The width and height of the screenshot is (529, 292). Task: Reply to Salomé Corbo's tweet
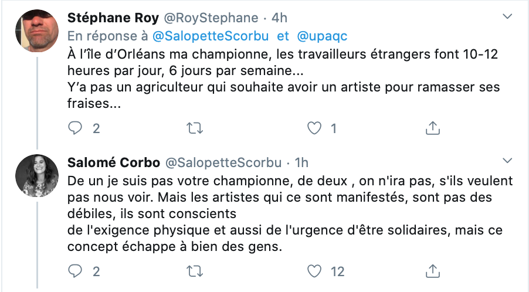pos(75,271)
